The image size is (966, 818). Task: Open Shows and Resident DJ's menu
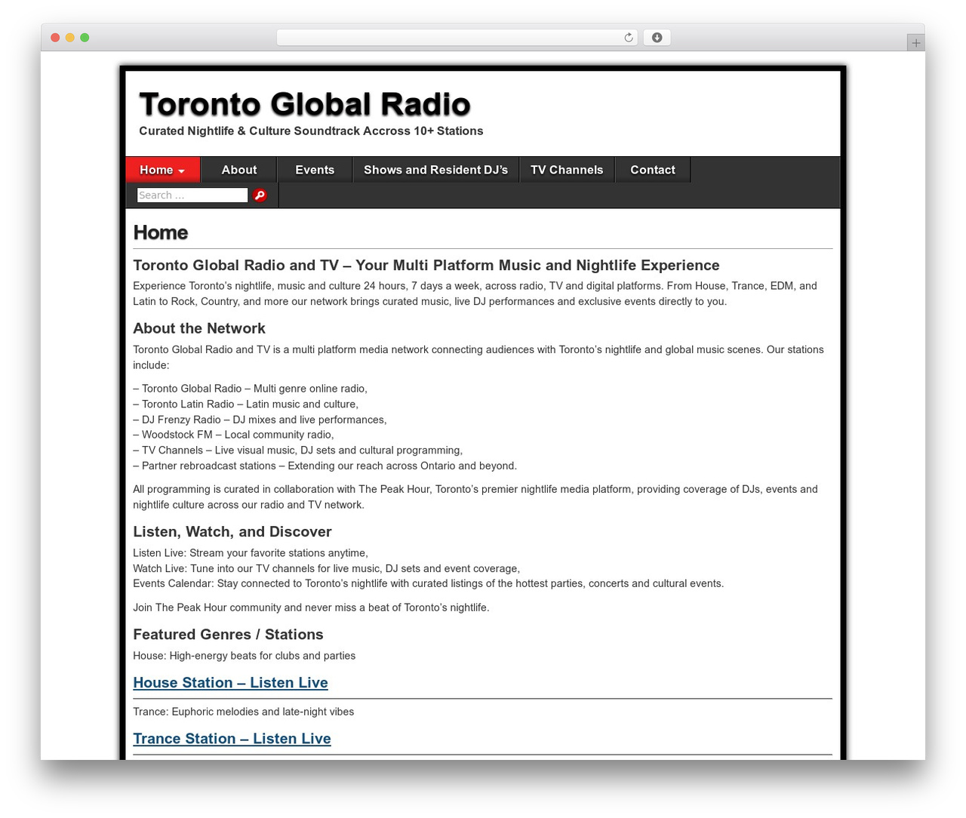(436, 170)
